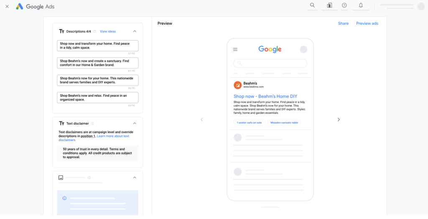
Task: Collapse the Text disclaimer section
Action: point(135,123)
